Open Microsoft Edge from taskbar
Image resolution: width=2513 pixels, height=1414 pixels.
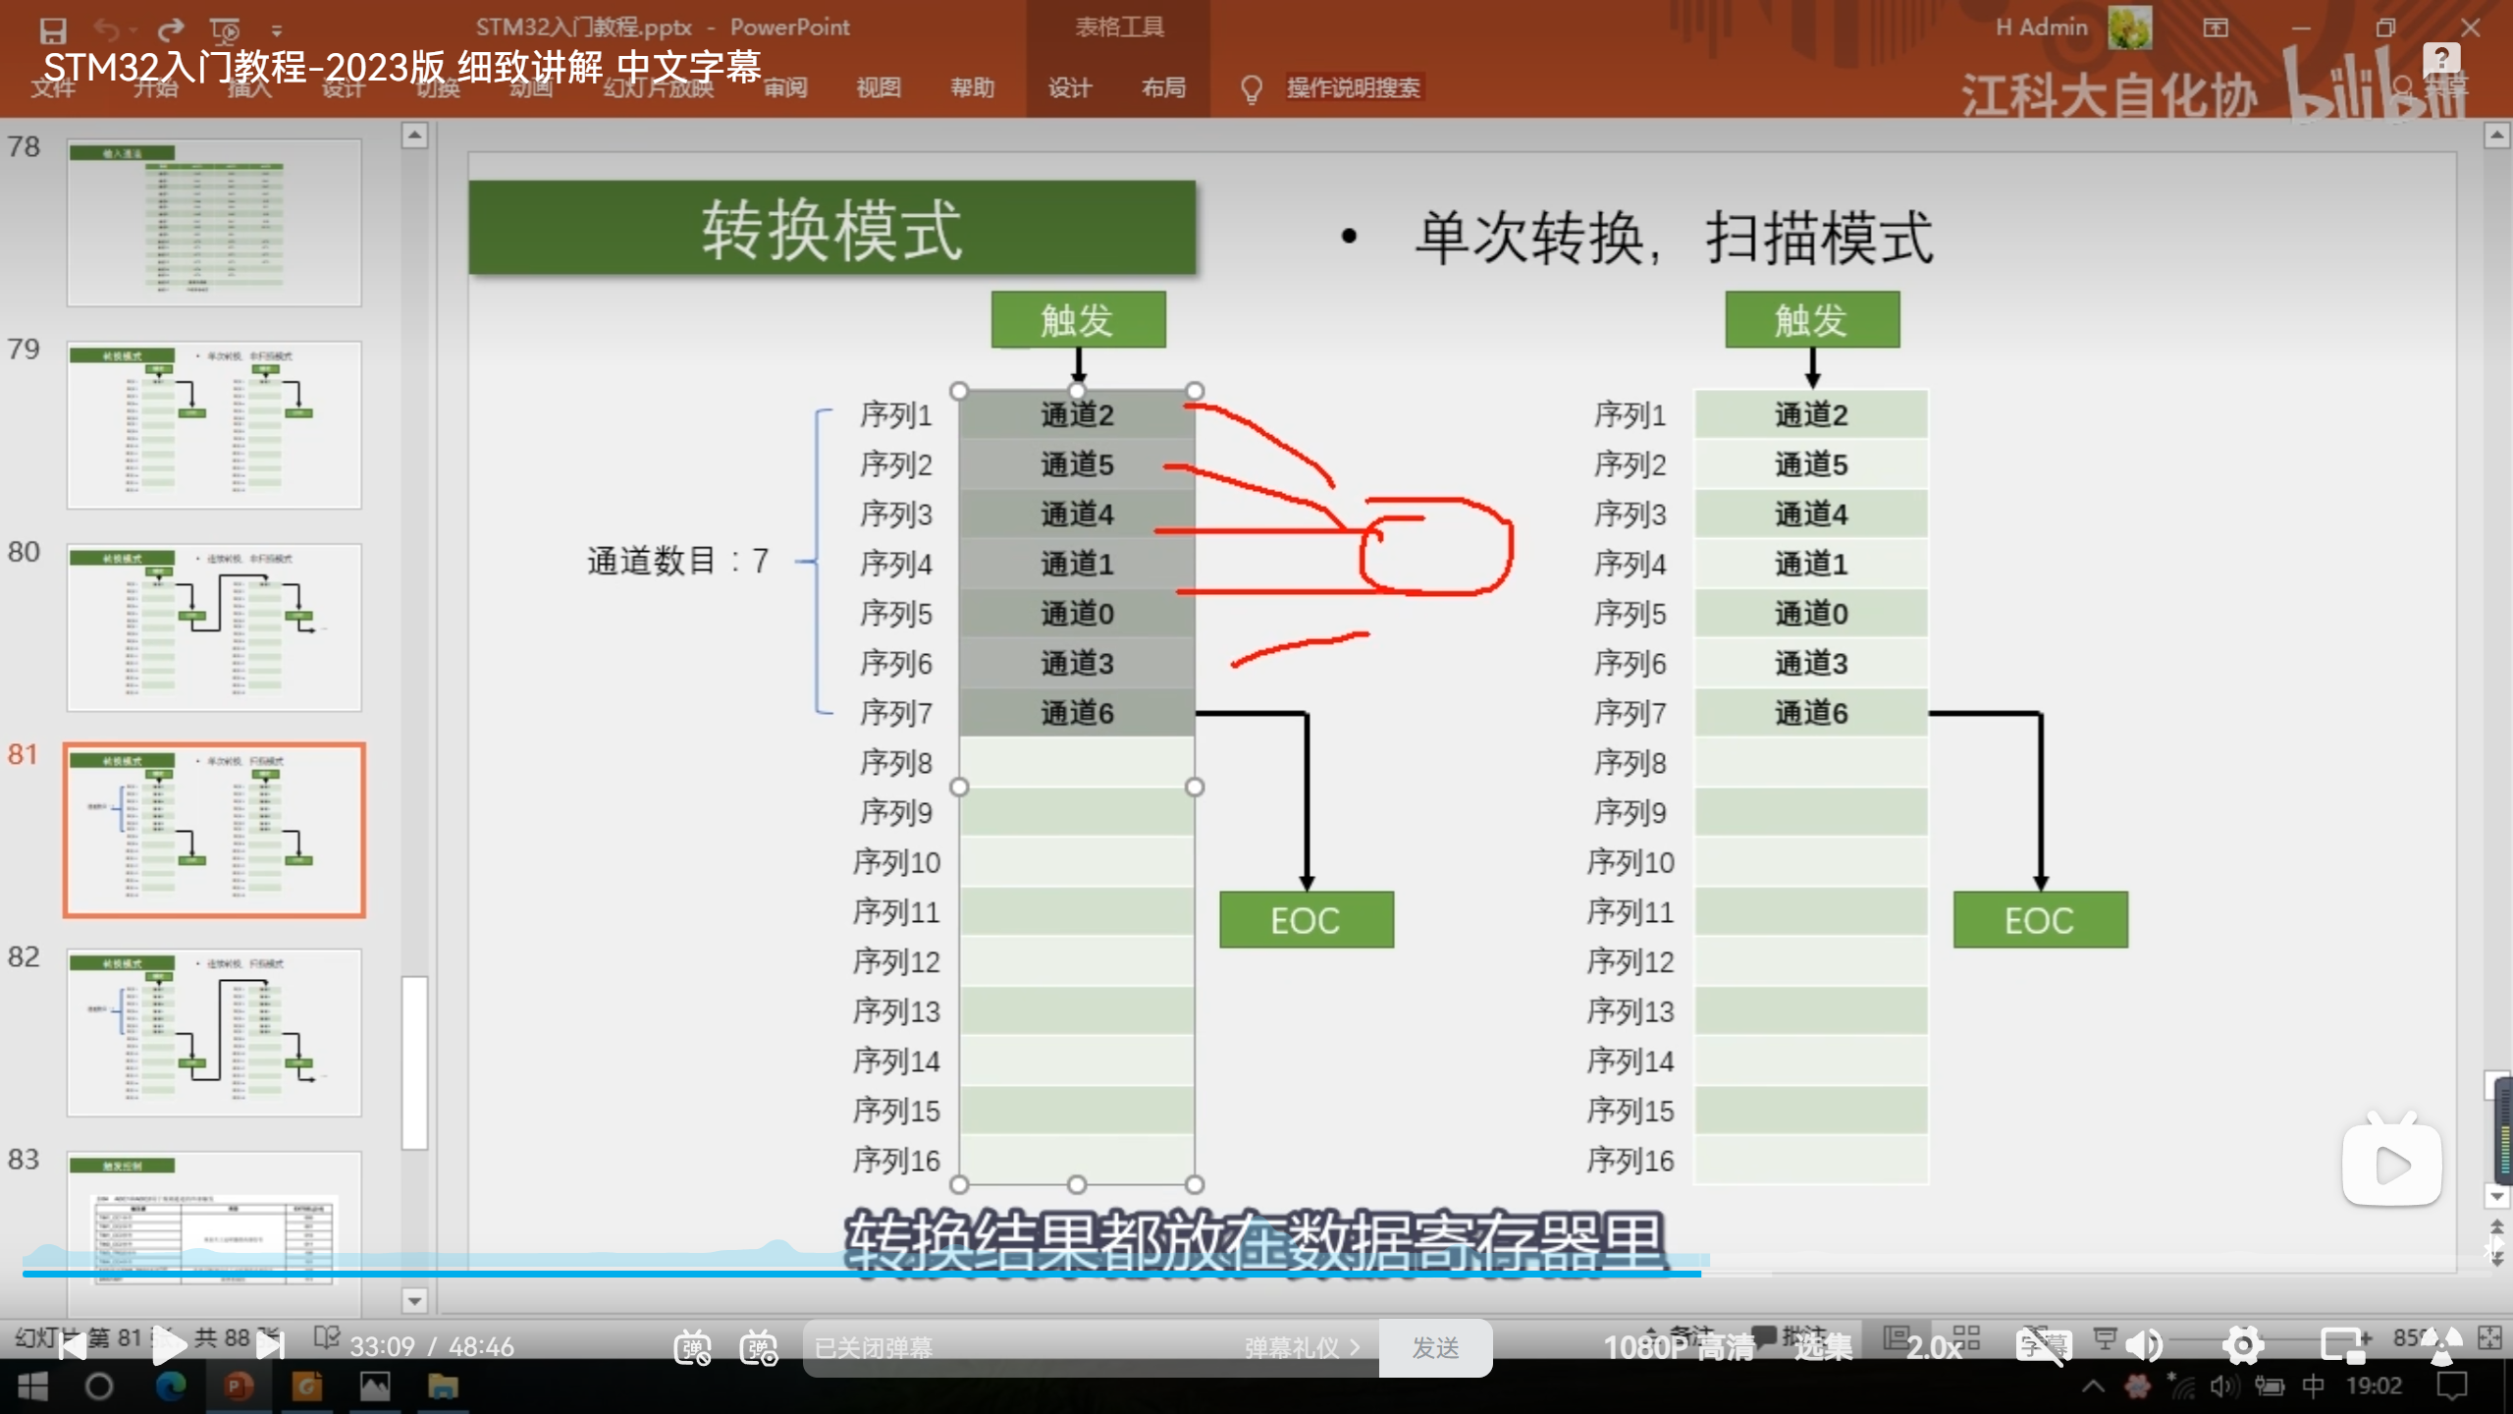(170, 1387)
